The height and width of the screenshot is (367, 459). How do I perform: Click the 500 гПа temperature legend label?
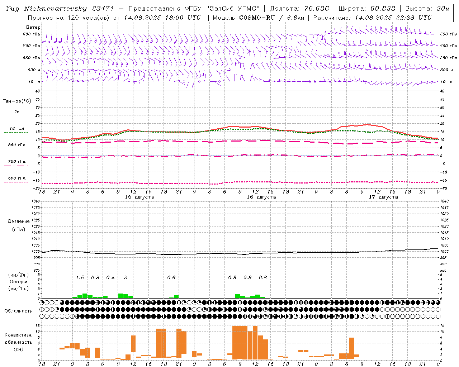[17, 178]
